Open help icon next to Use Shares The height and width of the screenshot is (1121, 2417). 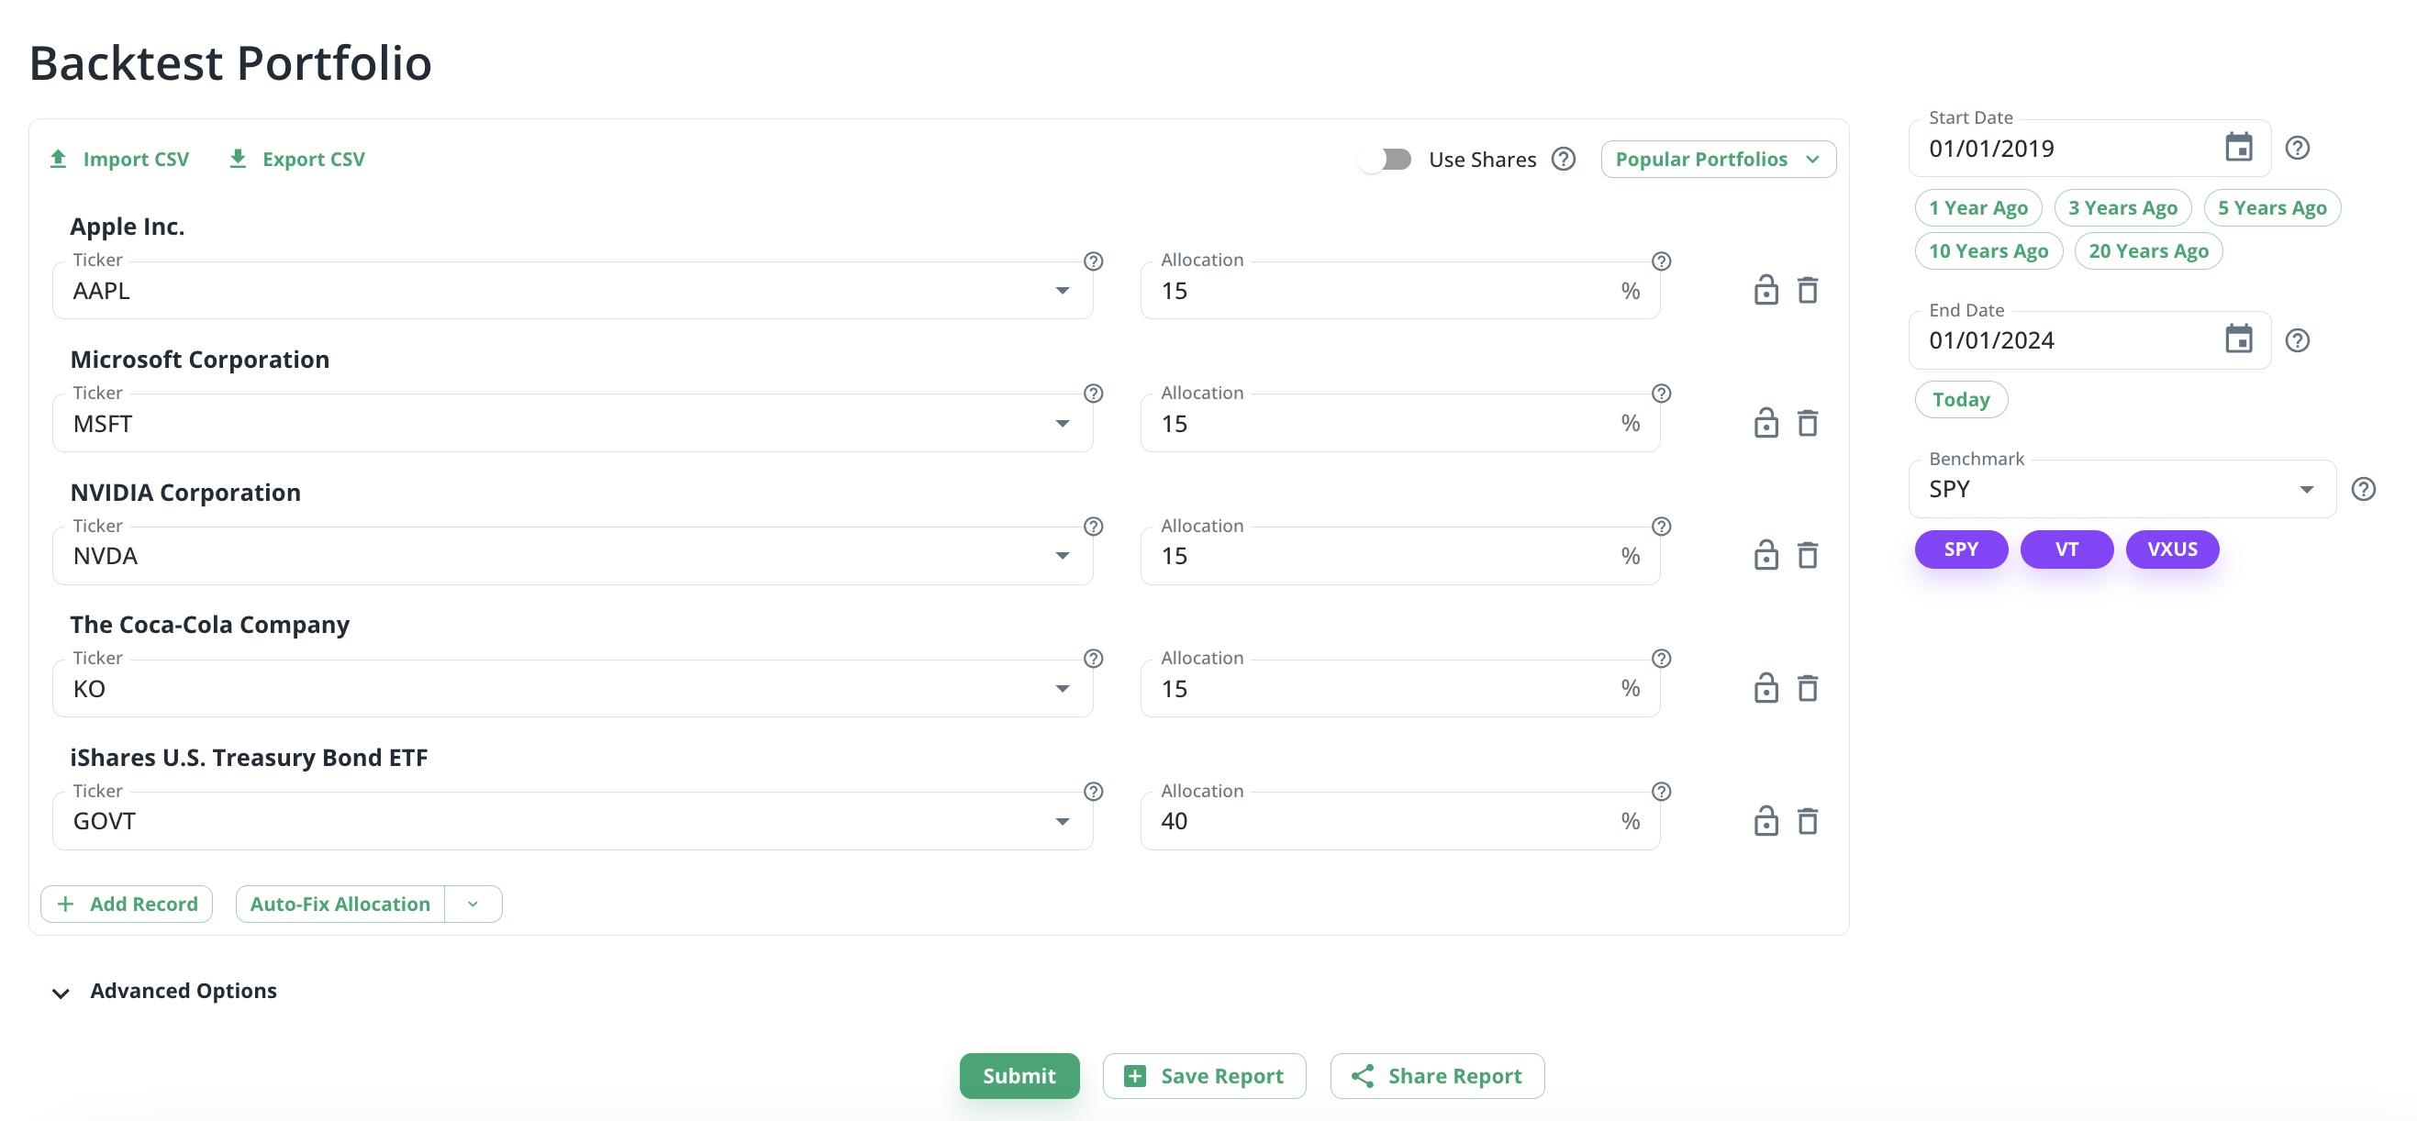tap(1564, 160)
